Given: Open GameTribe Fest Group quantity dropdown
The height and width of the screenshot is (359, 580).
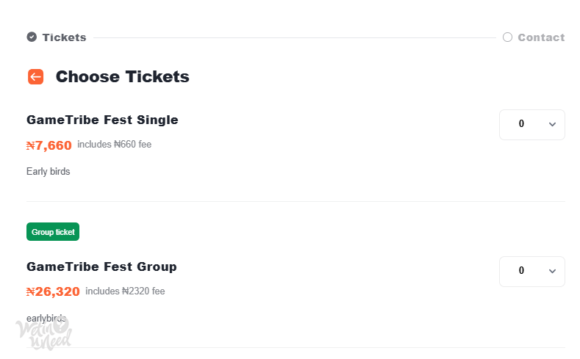Looking at the screenshot, I should point(532,272).
